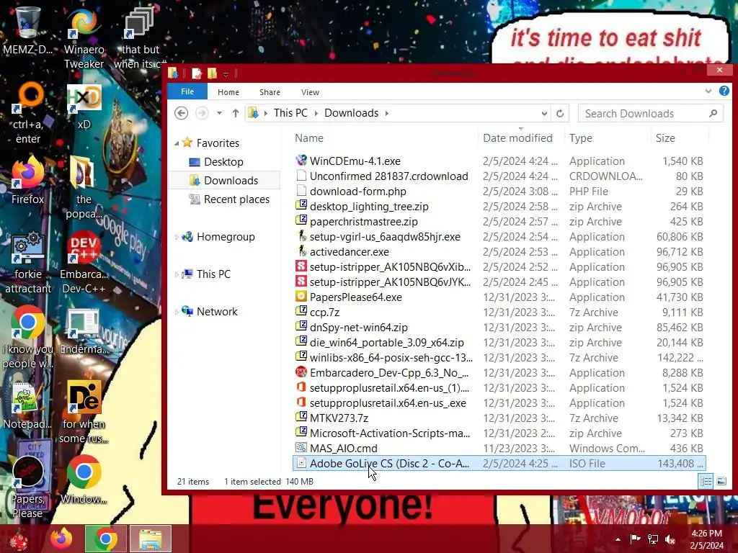Sort by the Name column header

[x=384, y=138]
